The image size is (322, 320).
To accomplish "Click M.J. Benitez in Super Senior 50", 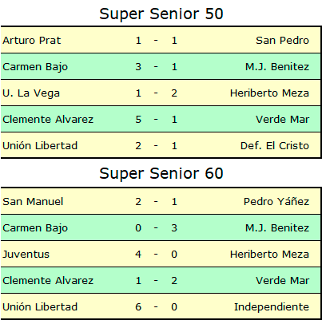I will coord(277,67).
